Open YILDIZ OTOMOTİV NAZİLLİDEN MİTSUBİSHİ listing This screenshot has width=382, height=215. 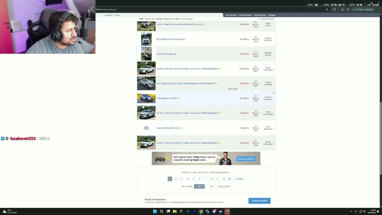[x=179, y=24]
